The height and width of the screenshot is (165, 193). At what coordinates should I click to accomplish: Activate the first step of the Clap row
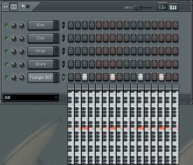[x=71, y=38]
